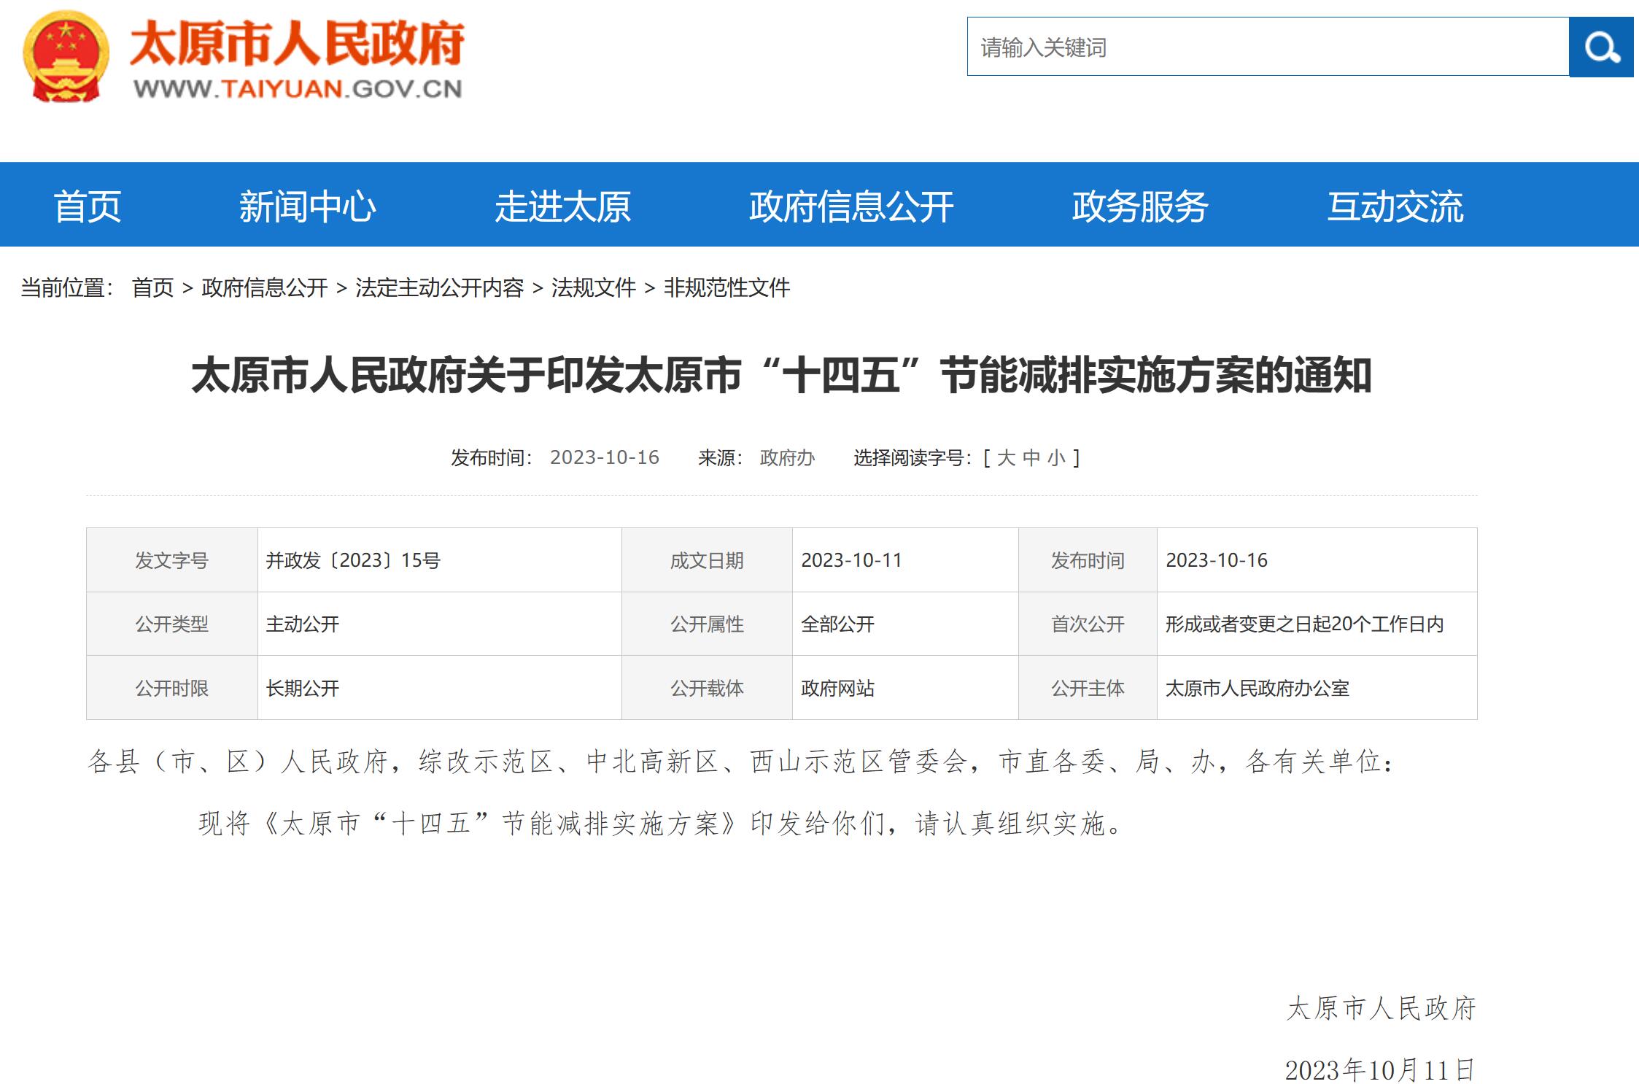Click 首页 in the breadcrumb trail
This screenshot has width=1639, height=1084.
point(152,288)
